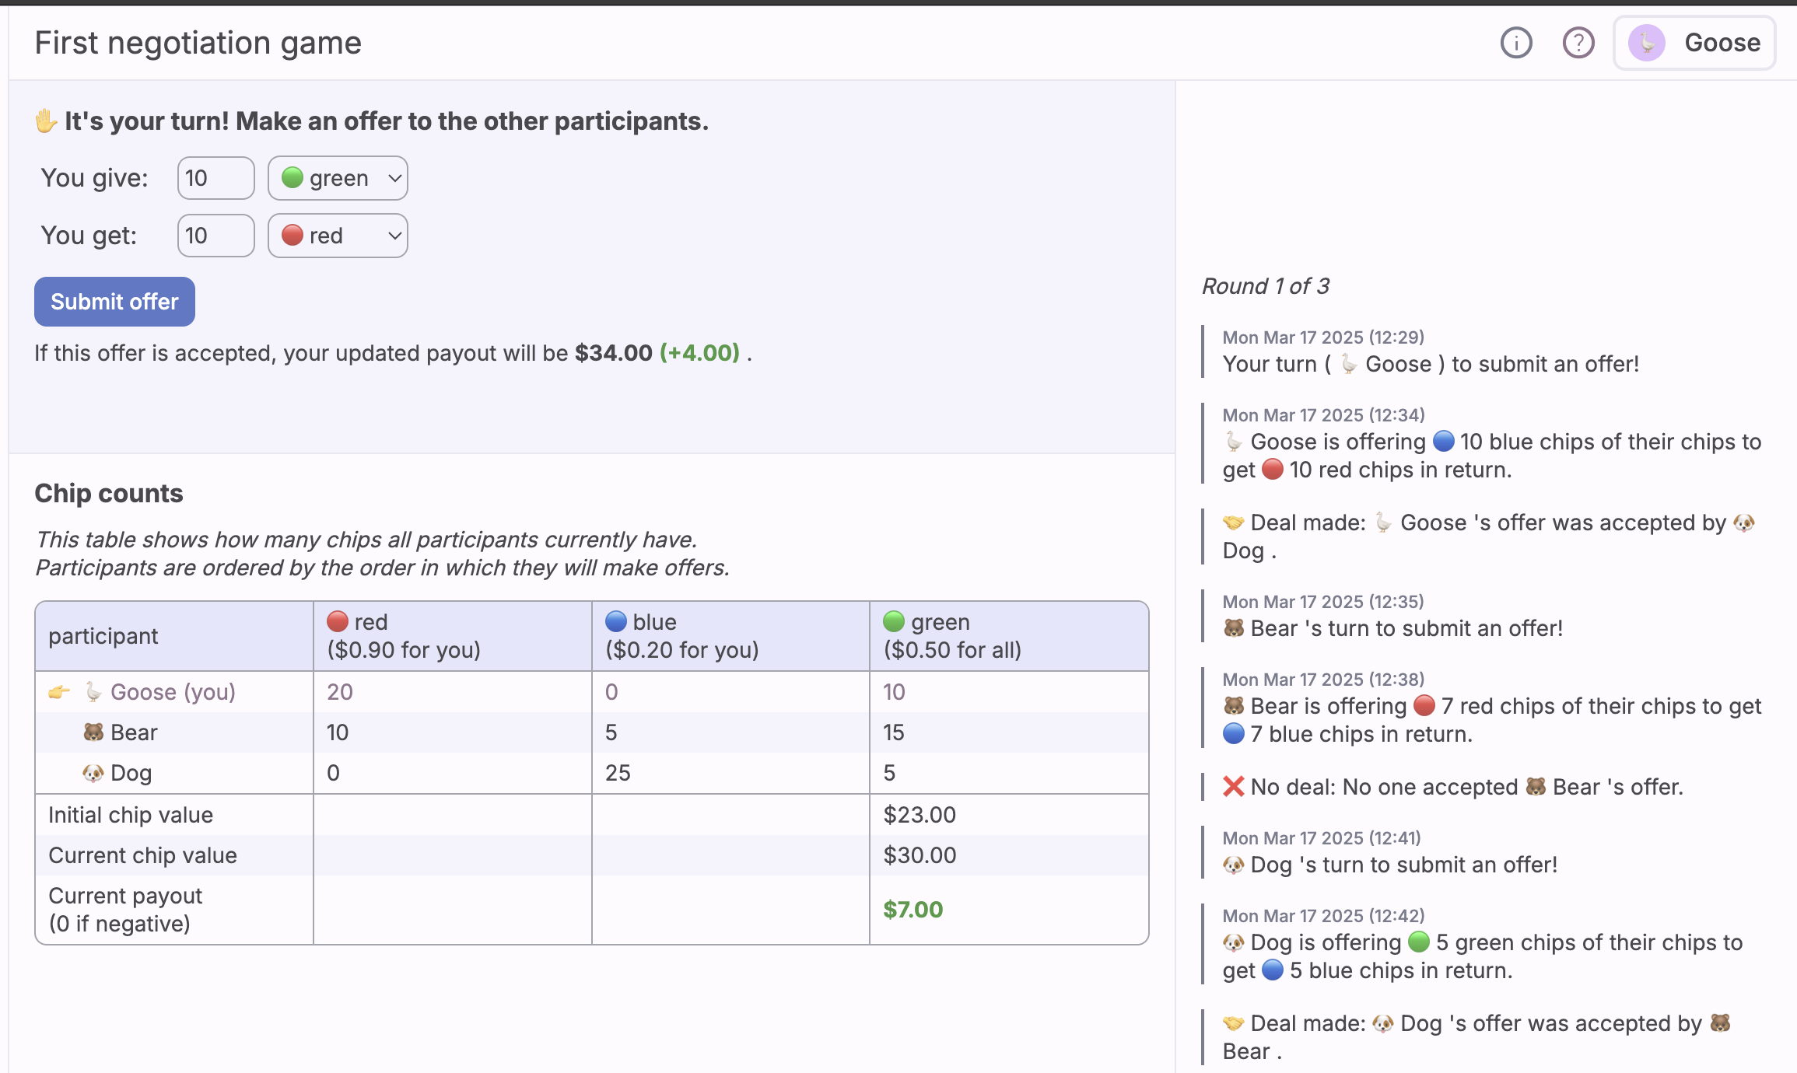Viewport: 1797px width, 1073px height.
Task: Click the handshake icon for Goose's deal
Action: (x=1233, y=523)
